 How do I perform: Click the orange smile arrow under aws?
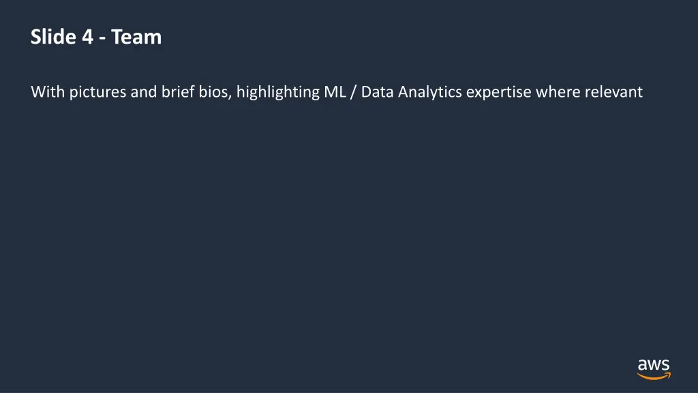[x=654, y=377]
